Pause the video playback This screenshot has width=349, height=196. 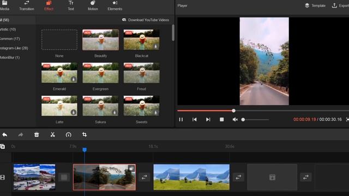[181, 120]
